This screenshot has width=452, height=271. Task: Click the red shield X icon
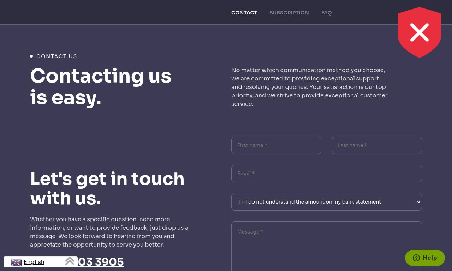click(x=419, y=32)
